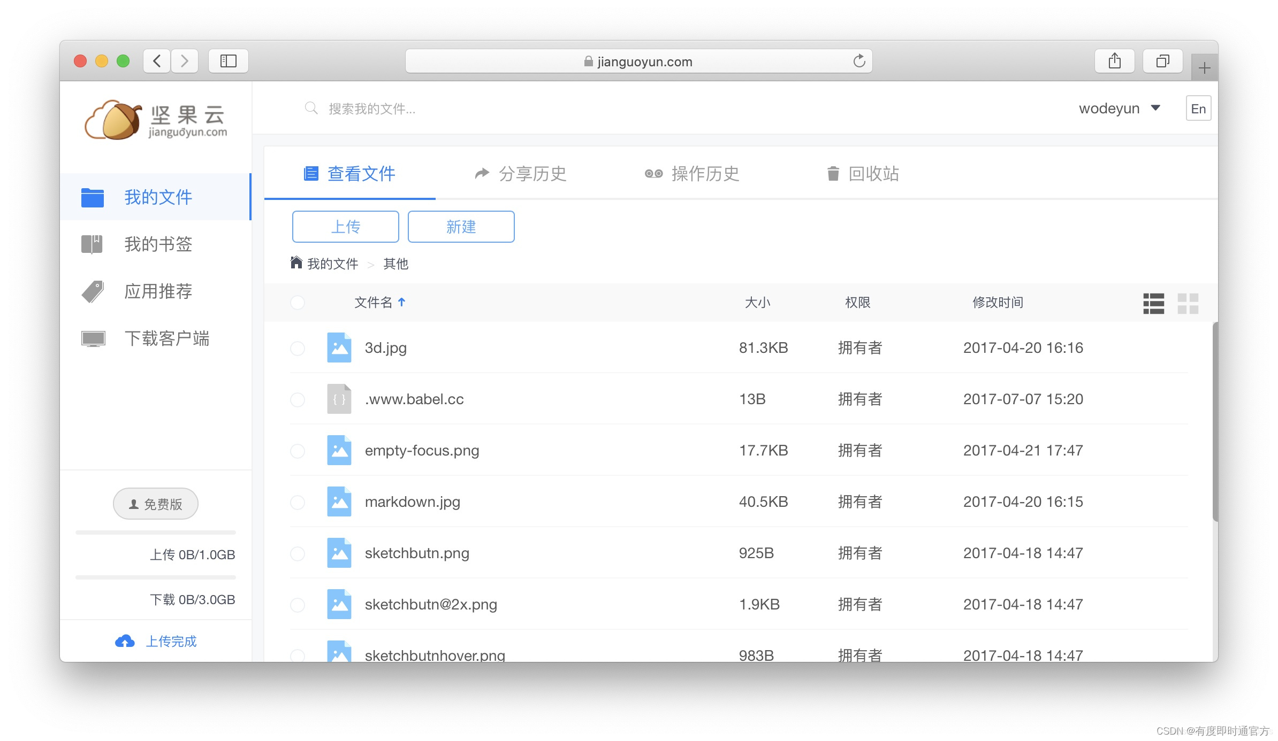The image size is (1278, 741).
Task: Click the upload quota progress bar
Action: [156, 532]
